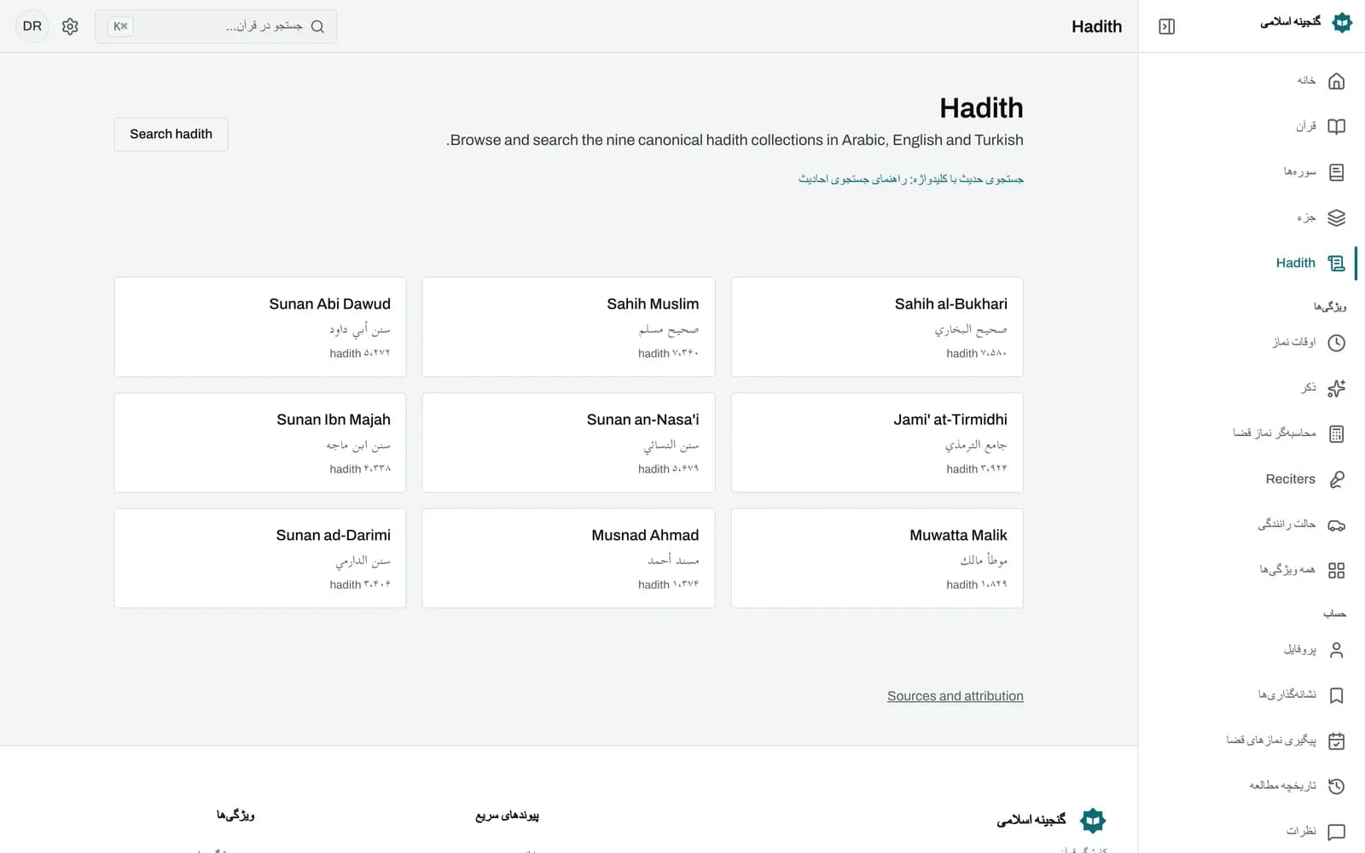Screen dimensions: 1365x853
Task: Open the profile person icon
Action: click(1336, 650)
